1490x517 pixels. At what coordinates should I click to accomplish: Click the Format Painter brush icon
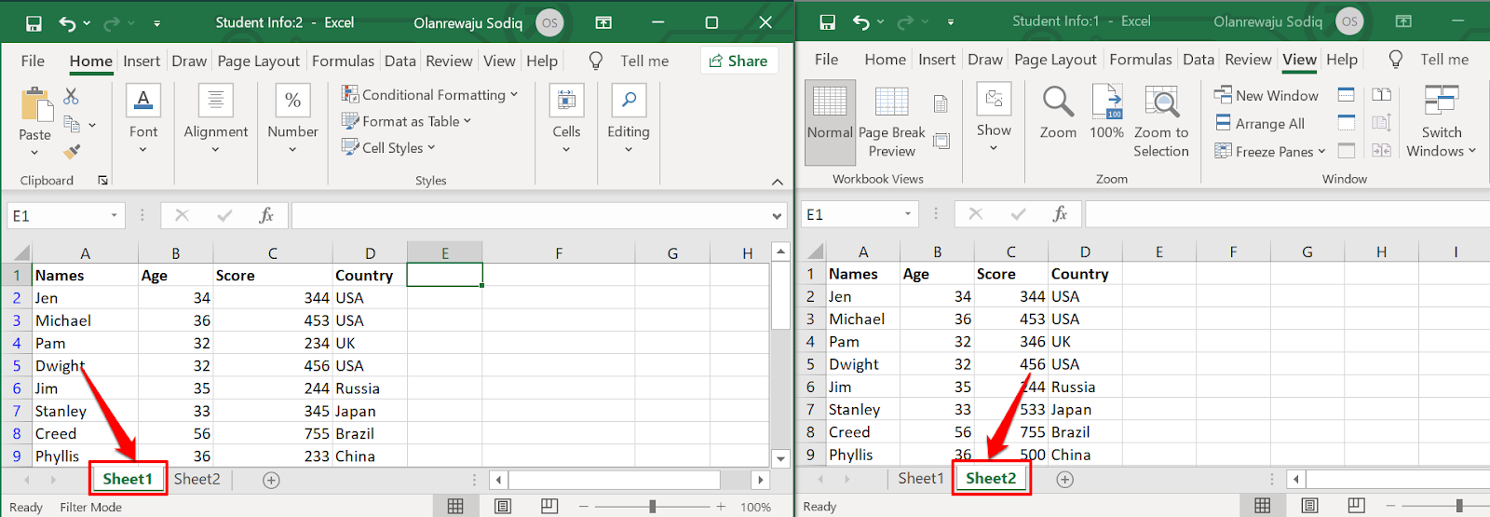tap(72, 152)
